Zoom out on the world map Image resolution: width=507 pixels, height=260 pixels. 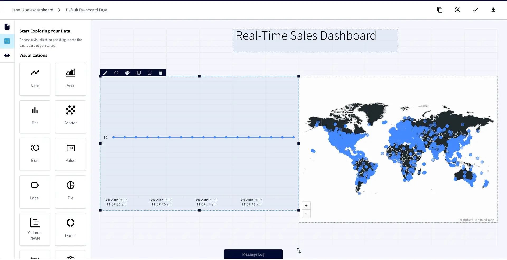(x=306, y=214)
